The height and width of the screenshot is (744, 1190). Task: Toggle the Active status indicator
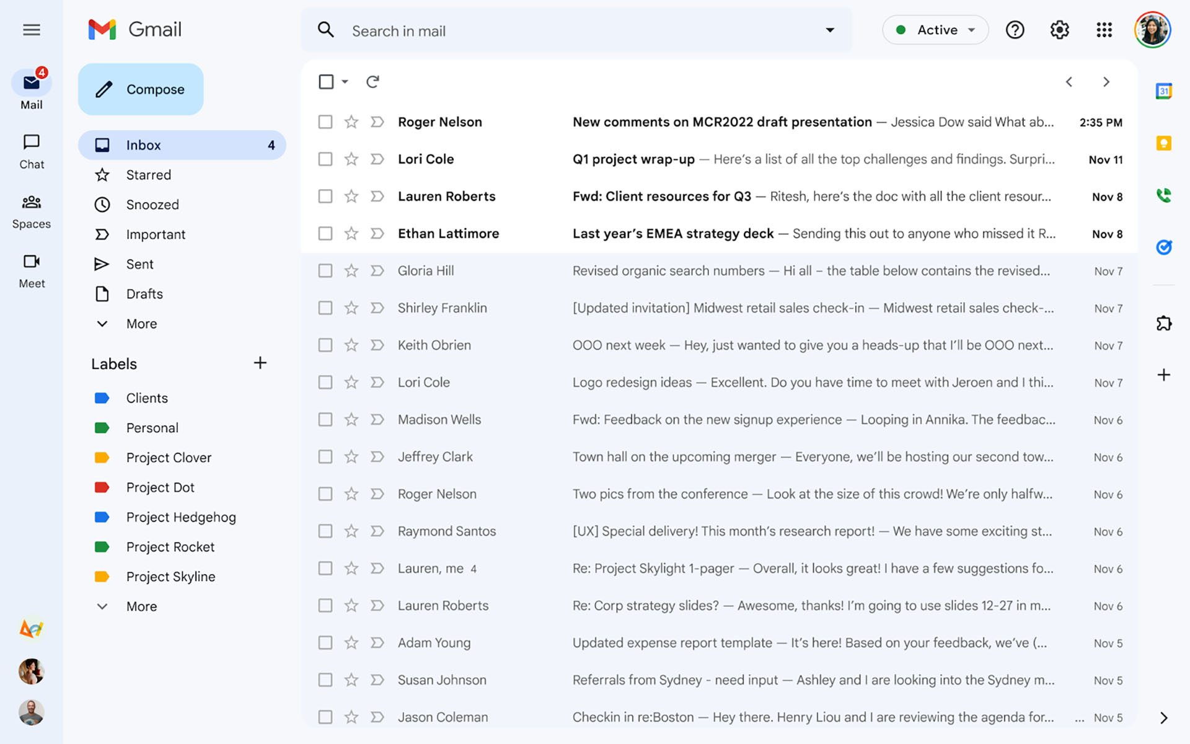[x=935, y=30]
